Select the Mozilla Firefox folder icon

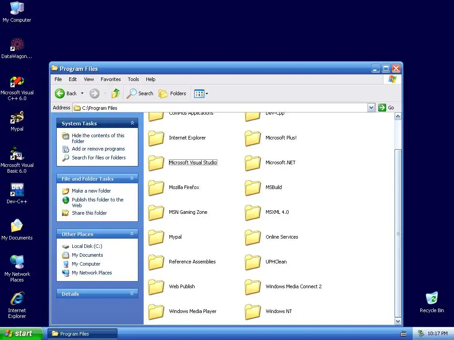(x=157, y=188)
